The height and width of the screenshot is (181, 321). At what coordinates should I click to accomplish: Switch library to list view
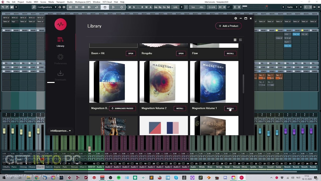click(240, 40)
